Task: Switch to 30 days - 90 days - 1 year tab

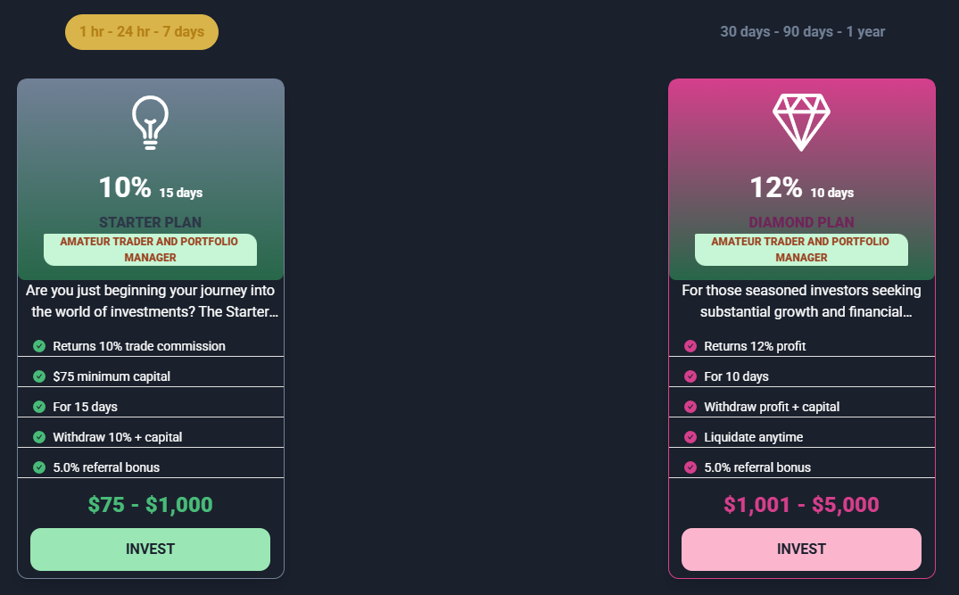Action: tap(802, 32)
